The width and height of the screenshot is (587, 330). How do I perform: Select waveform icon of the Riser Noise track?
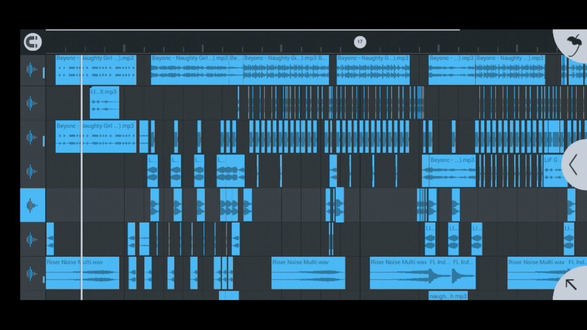(32, 274)
